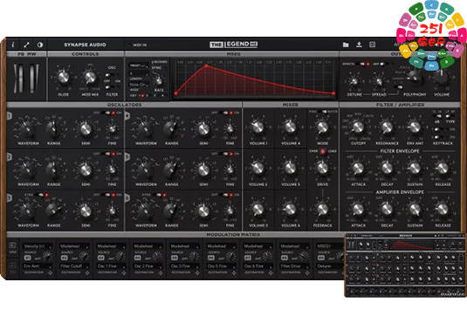Open the Velocity source dropdown in slot 1
The height and width of the screenshot is (317, 467).
[38, 246]
